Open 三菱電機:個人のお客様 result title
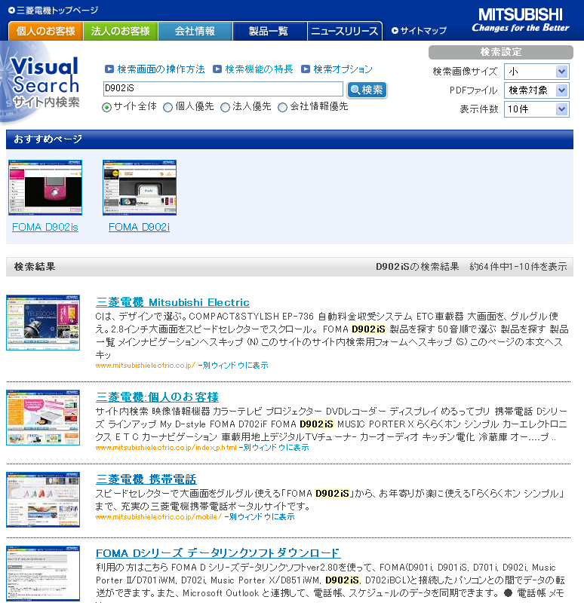Screen dimensions: 584x603 tap(157, 397)
